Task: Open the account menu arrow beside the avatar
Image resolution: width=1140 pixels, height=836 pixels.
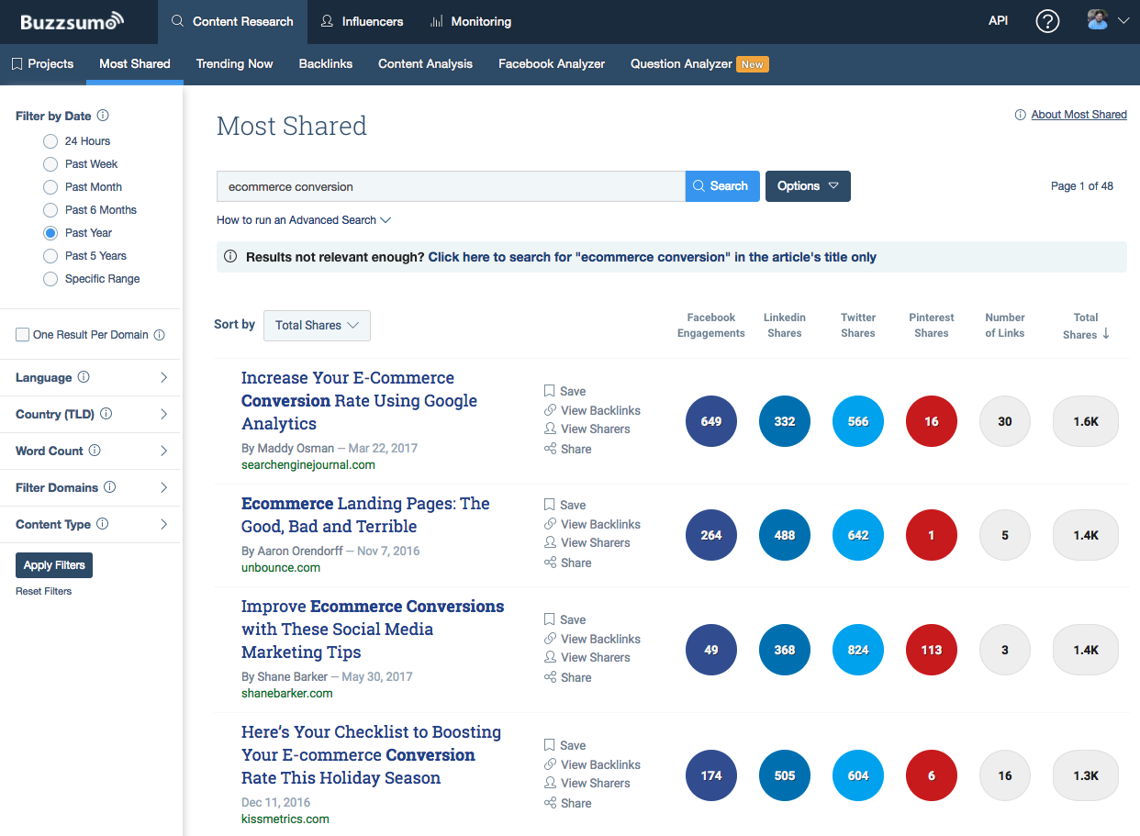Action: (x=1123, y=20)
